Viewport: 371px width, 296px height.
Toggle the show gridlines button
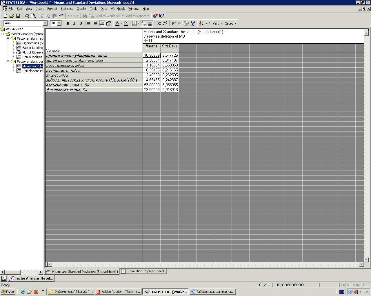(x=150, y=23)
